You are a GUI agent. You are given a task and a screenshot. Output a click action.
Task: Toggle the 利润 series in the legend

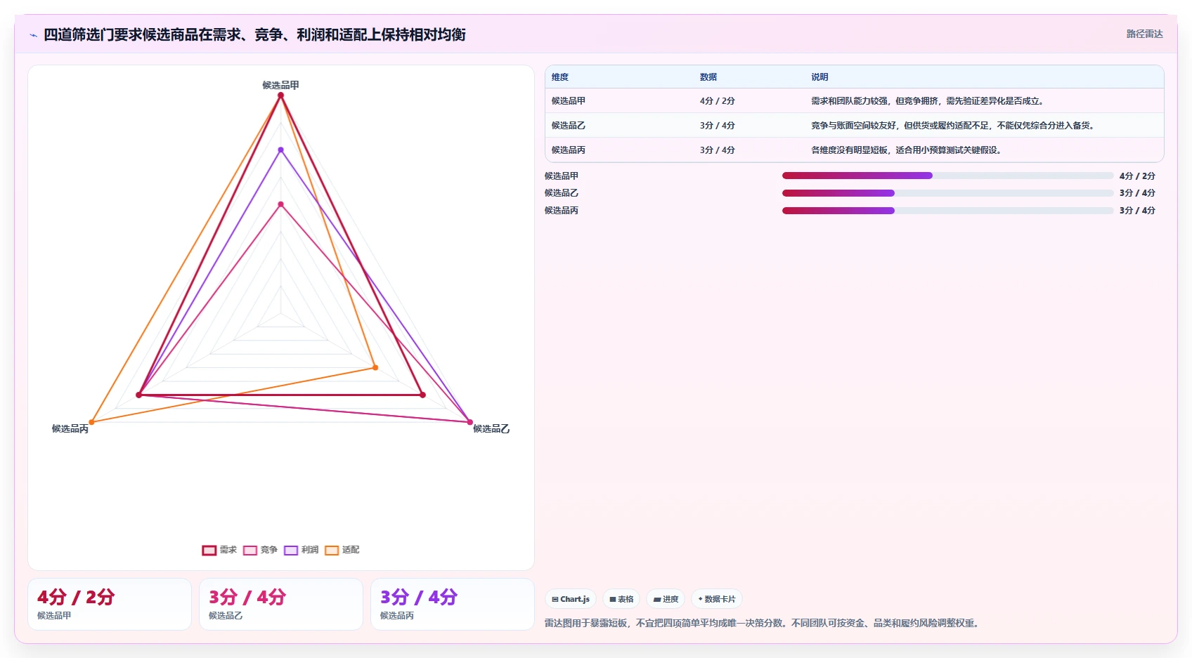click(301, 551)
